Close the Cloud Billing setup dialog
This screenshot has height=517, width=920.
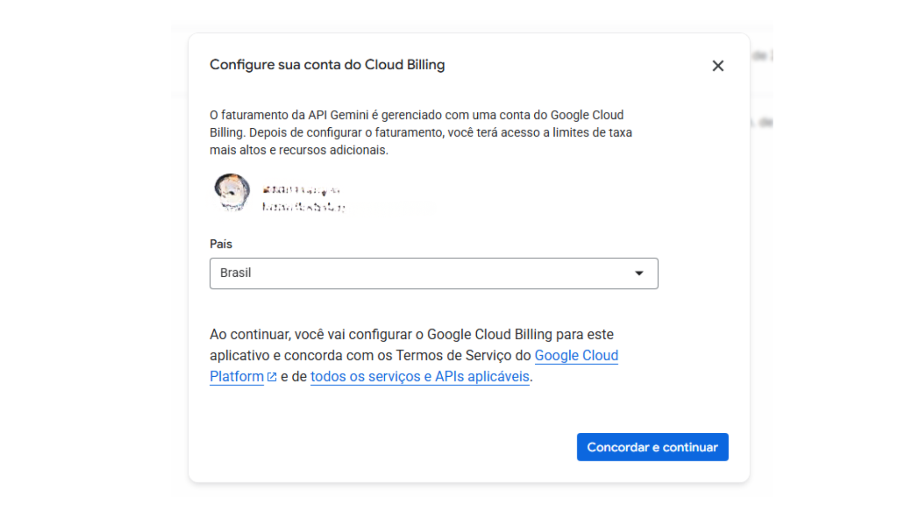(x=717, y=66)
